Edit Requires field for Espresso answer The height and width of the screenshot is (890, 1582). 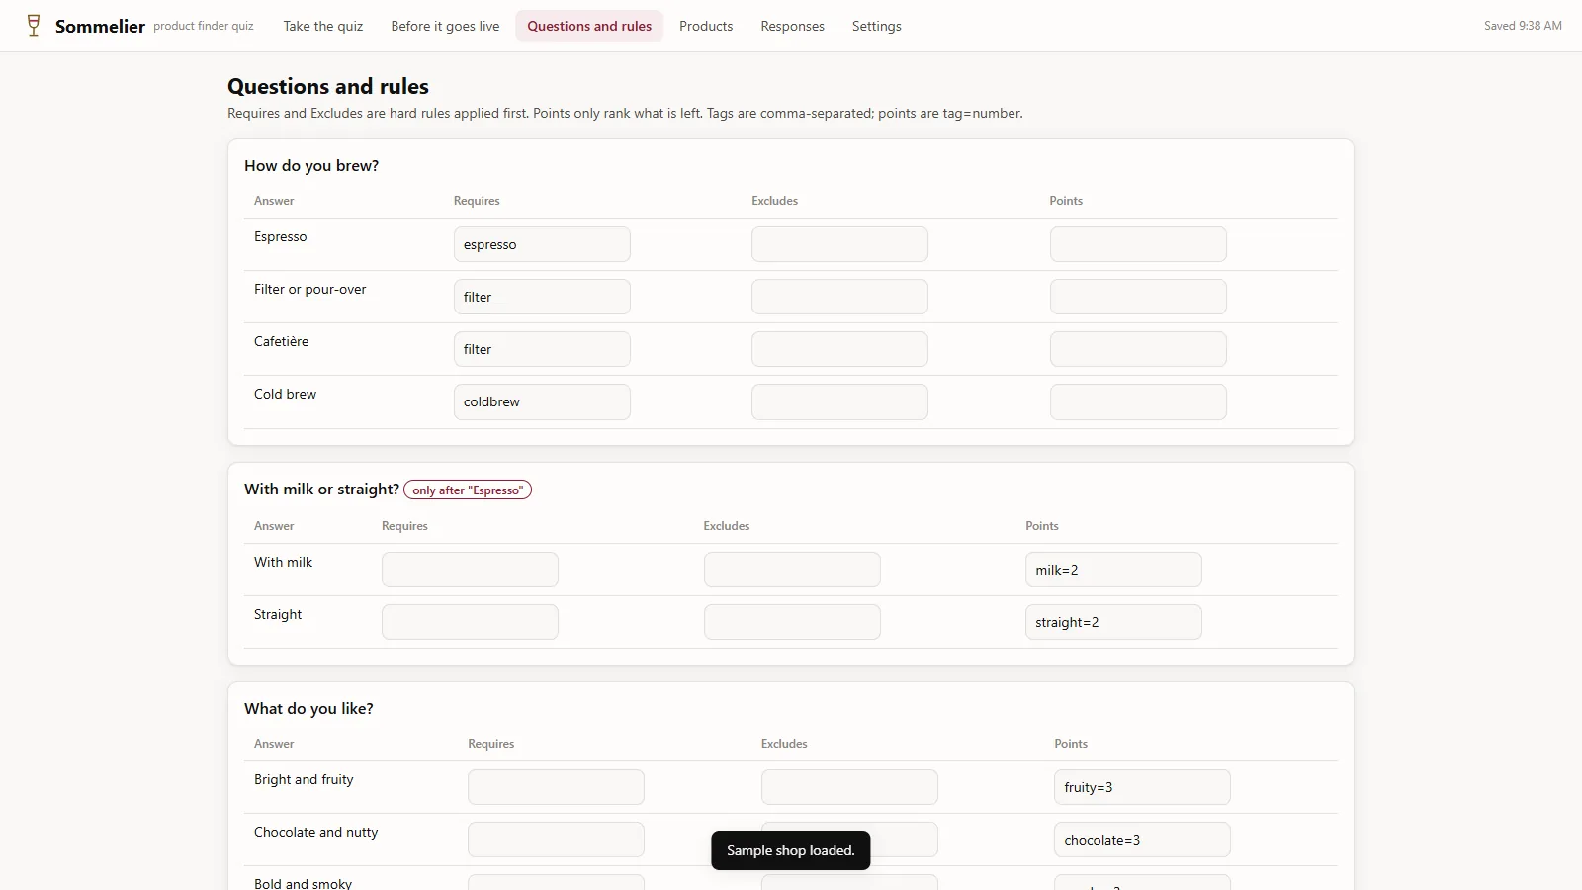pyautogui.click(x=542, y=244)
